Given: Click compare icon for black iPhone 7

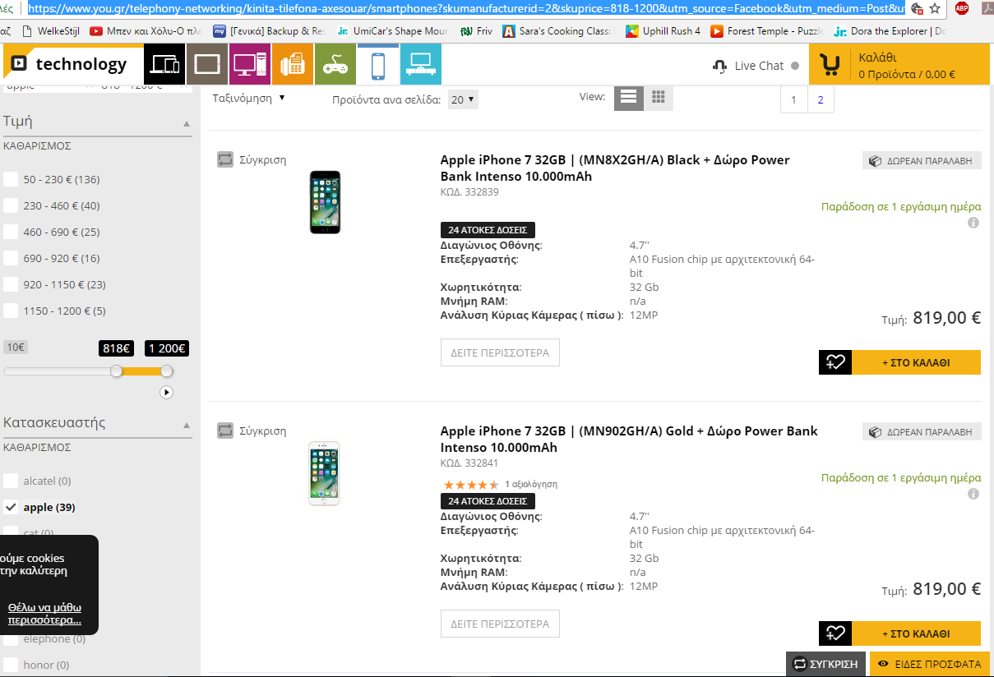Looking at the screenshot, I should click(225, 159).
